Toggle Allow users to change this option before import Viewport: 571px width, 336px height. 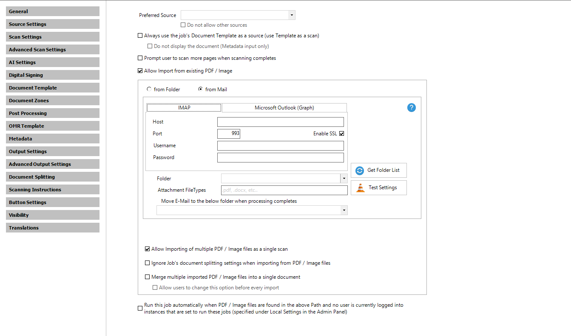155,288
